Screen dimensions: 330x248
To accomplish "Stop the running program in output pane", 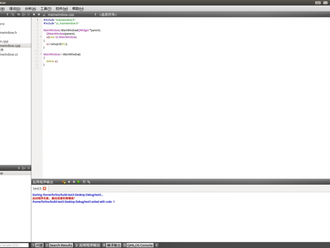I will (x=84, y=181).
